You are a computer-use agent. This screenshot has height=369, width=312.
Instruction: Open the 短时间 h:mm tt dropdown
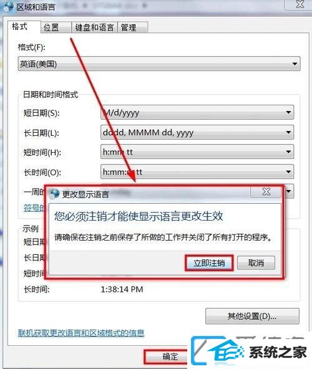(197, 152)
